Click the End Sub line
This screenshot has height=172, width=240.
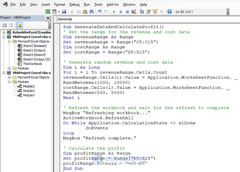pos(73,169)
